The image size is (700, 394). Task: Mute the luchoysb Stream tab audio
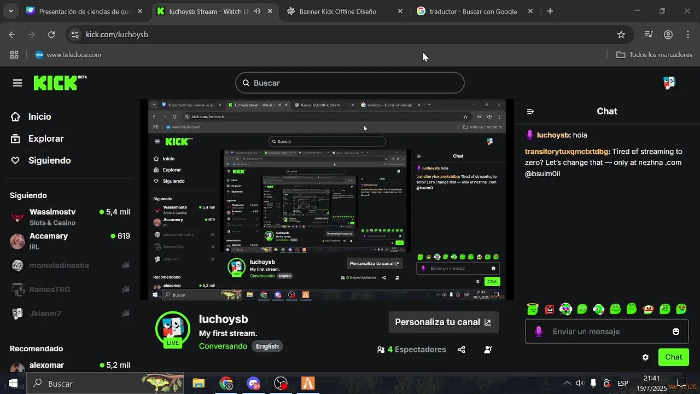tap(257, 11)
